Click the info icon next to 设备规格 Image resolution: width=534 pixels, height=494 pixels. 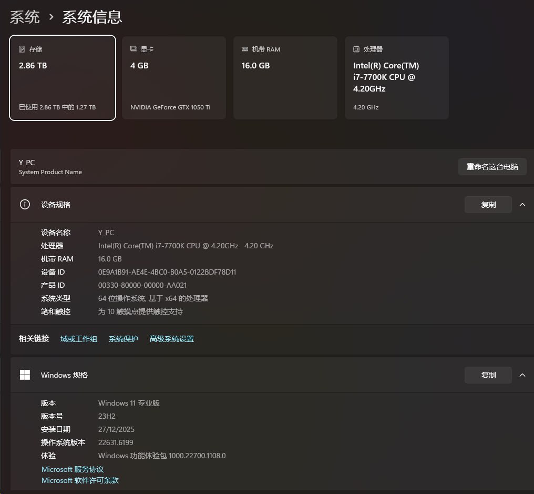(x=25, y=205)
